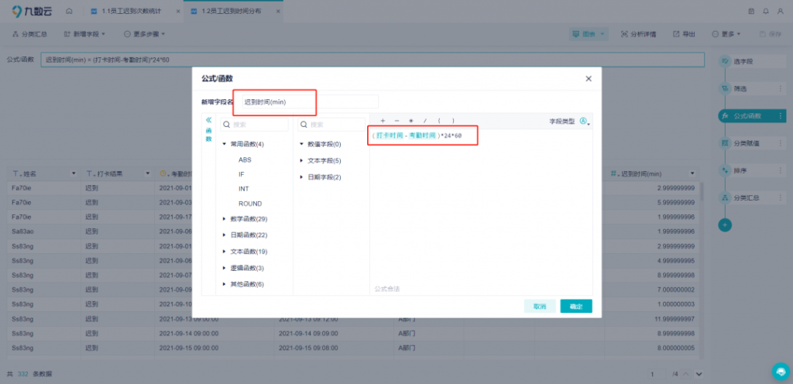The image size is (793, 384).
Task: Select the ROUND function
Action: coord(250,204)
